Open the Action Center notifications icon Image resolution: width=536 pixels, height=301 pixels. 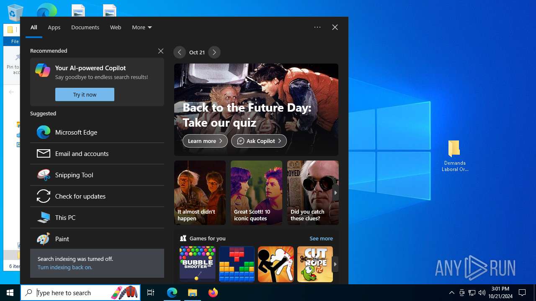(522, 293)
